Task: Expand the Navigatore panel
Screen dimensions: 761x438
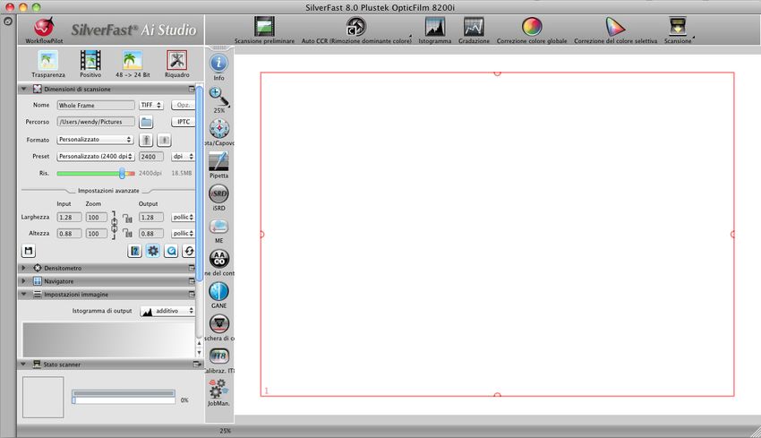Action: [23, 281]
